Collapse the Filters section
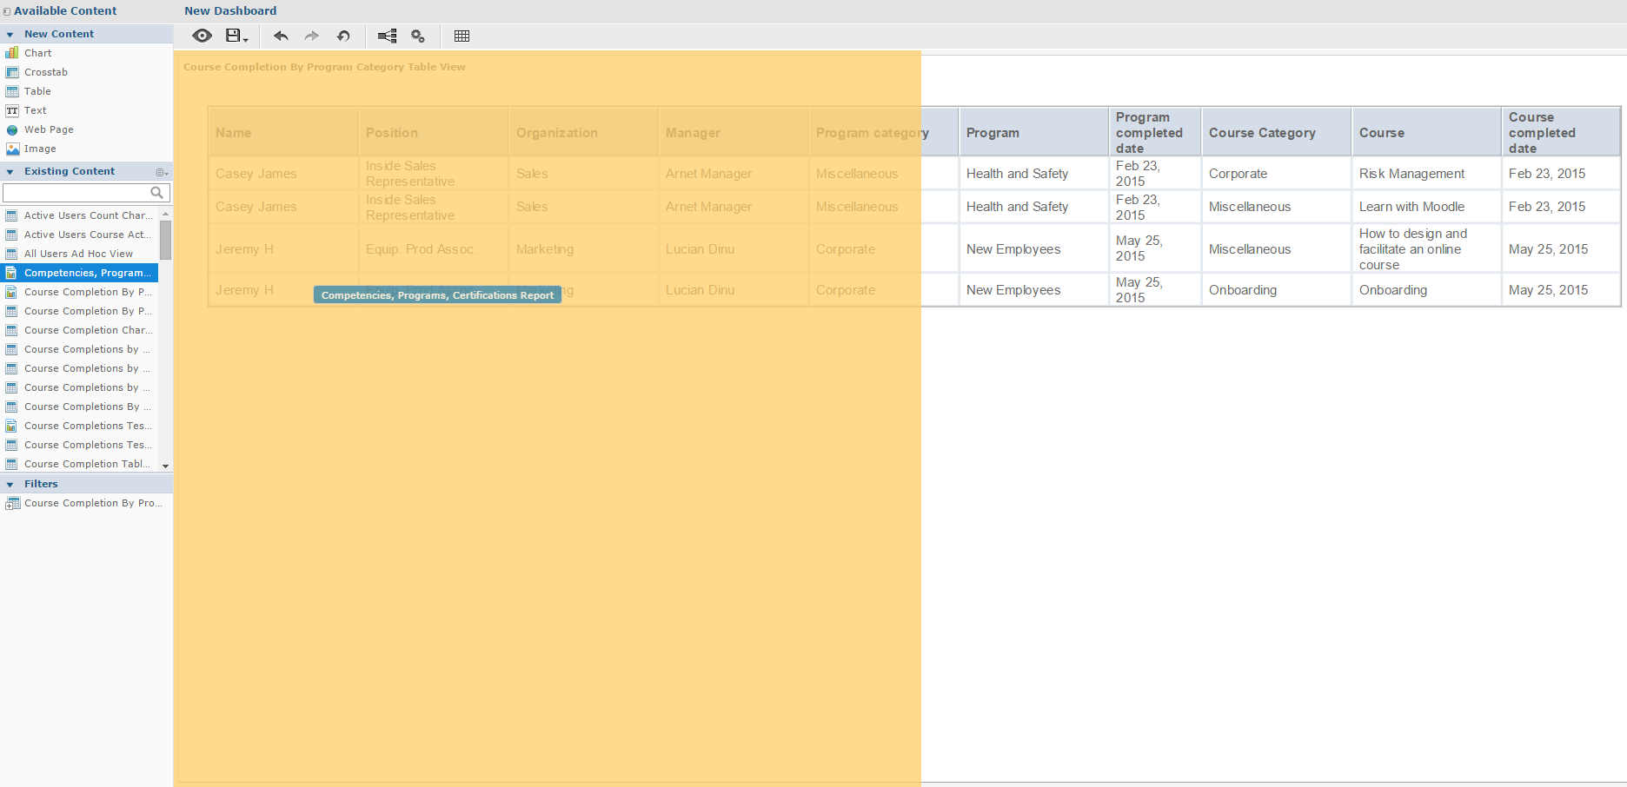The image size is (1627, 787). [10, 484]
